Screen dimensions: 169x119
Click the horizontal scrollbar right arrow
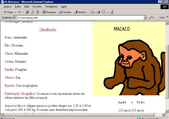point(164,115)
